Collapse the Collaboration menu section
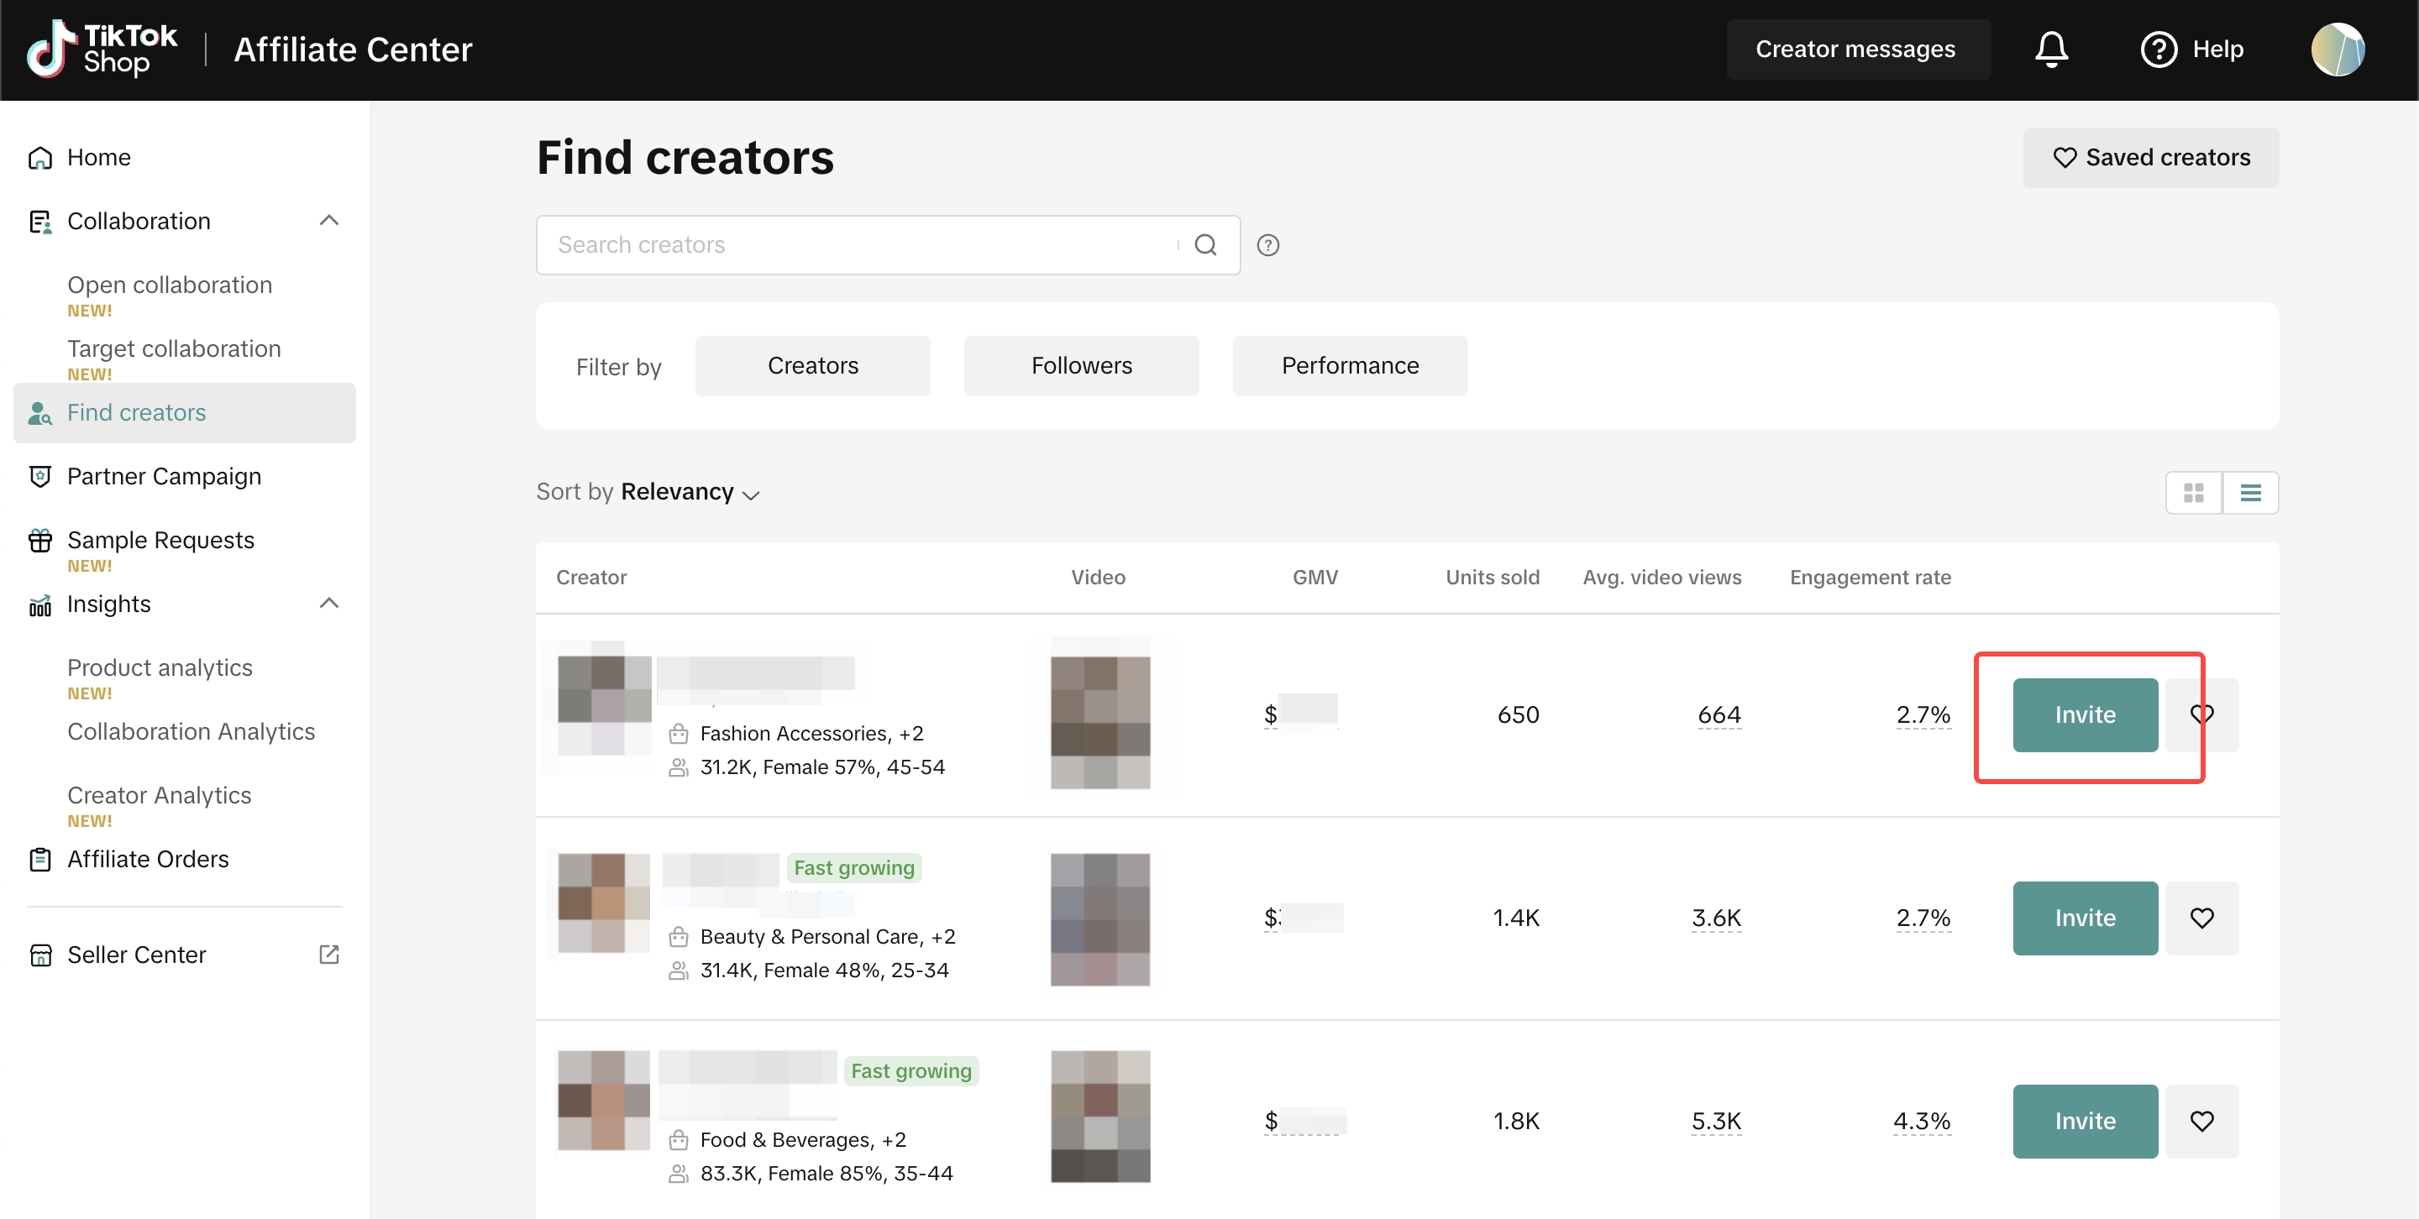Viewport: 2419px width, 1219px height. pyautogui.click(x=328, y=221)
